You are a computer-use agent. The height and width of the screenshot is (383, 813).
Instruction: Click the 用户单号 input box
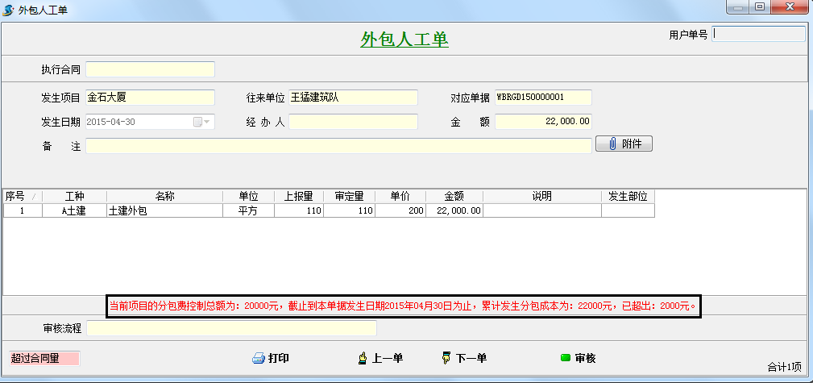pos(759,35)
